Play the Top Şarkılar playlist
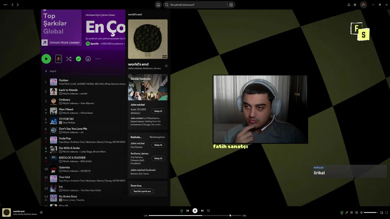Image resolution: width=390 pixels, height=219 pixels. [x=46, y=59]
